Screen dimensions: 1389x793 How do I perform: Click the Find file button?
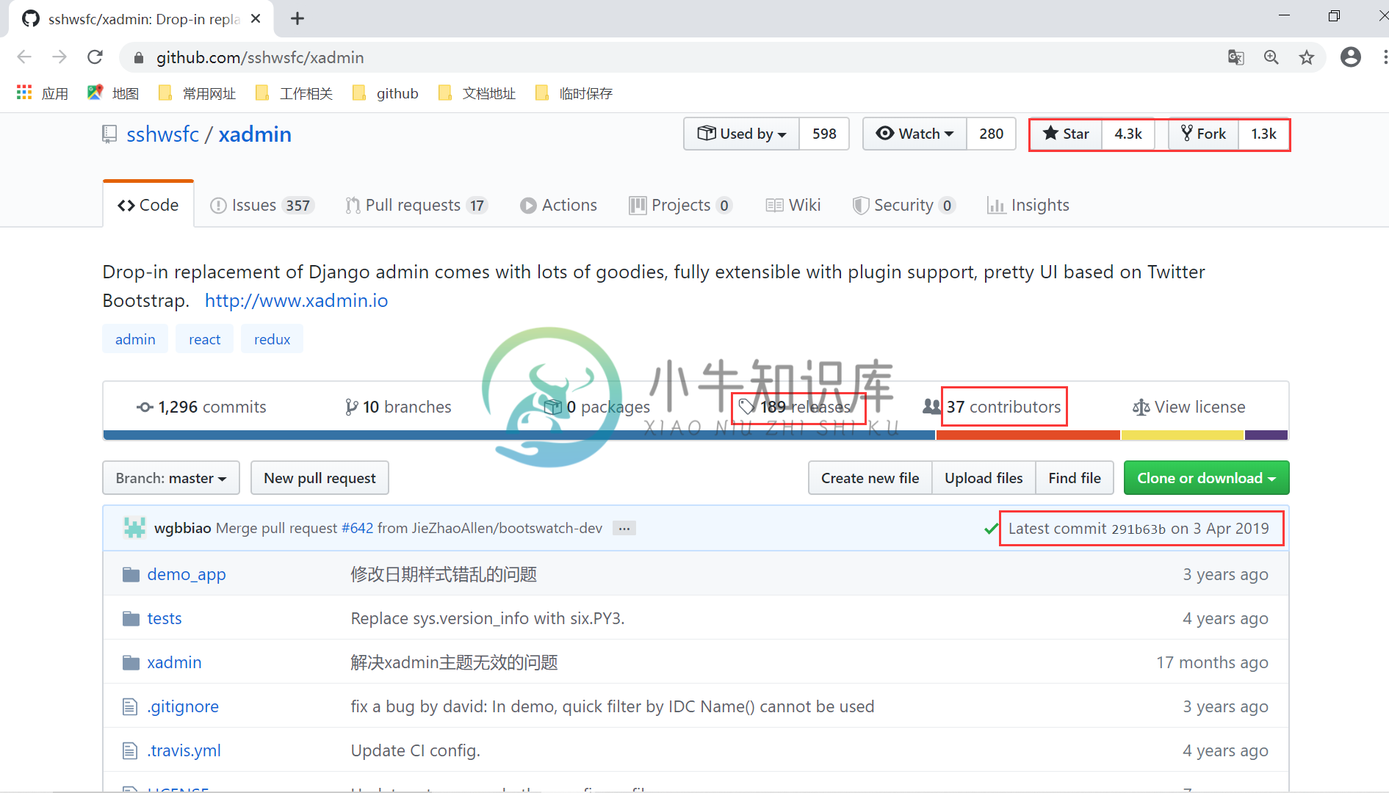1075,478
